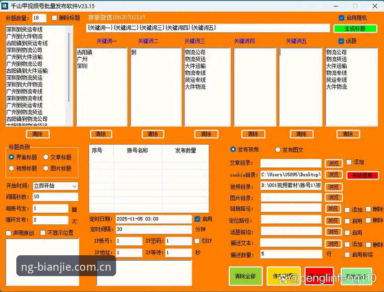Uncheck the 启用随机 checkbox
Viewport: 384px width, 292px height.
pos(341,18)
